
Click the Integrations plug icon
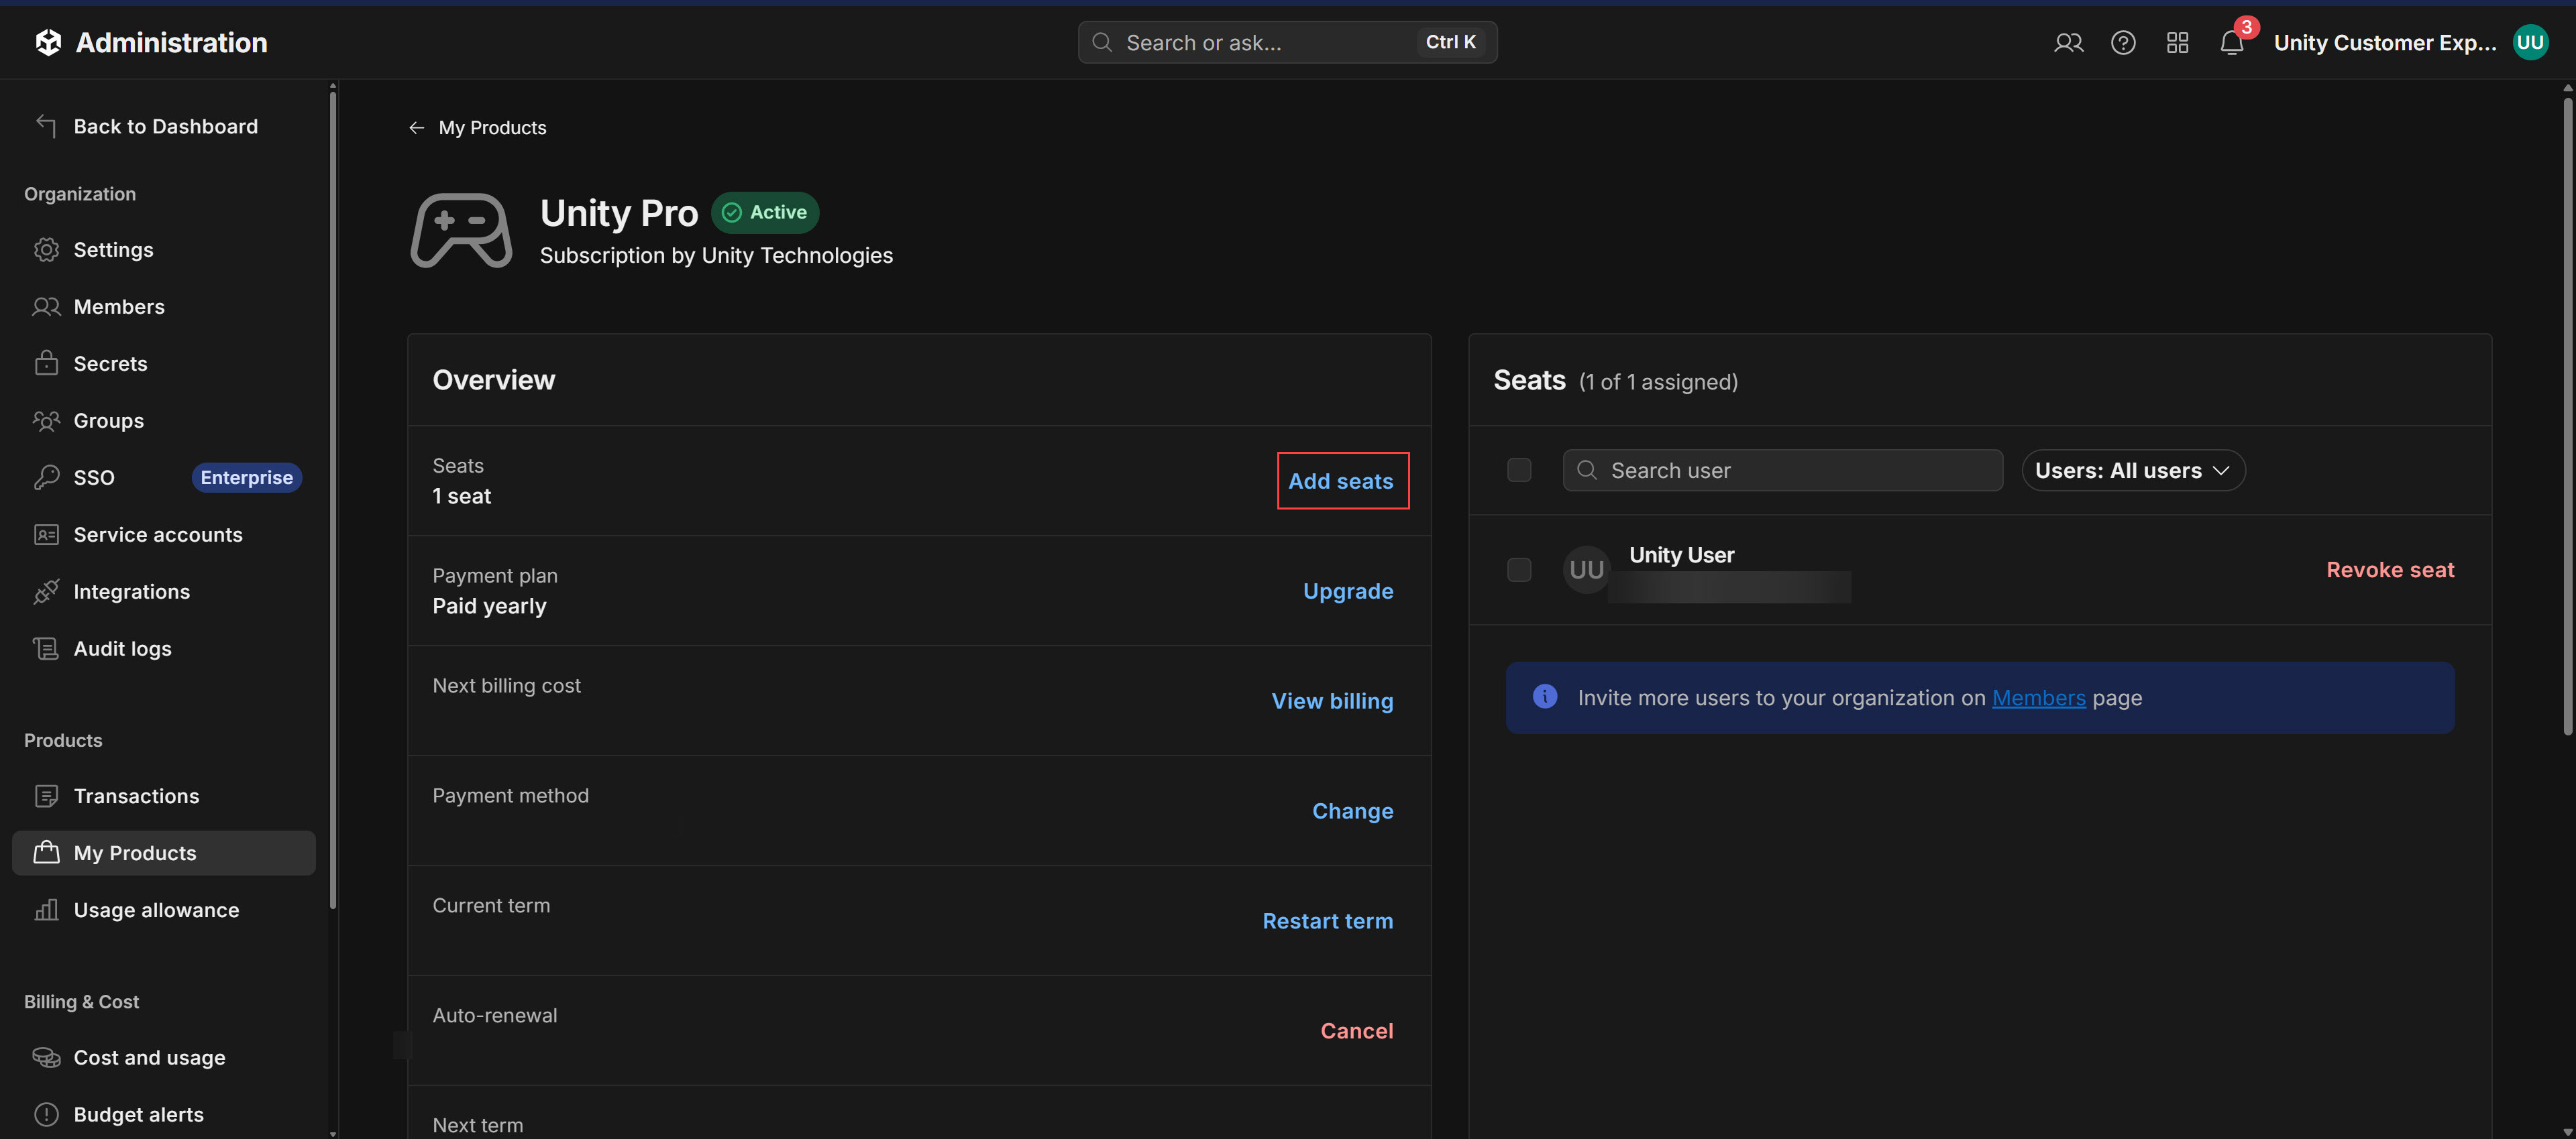point(46,591)
